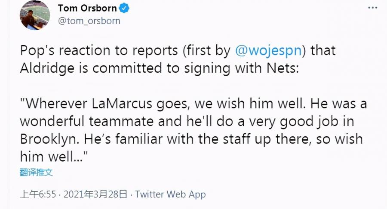
Task: Open the Twitter Web App source link
Action: click(170, 194)
